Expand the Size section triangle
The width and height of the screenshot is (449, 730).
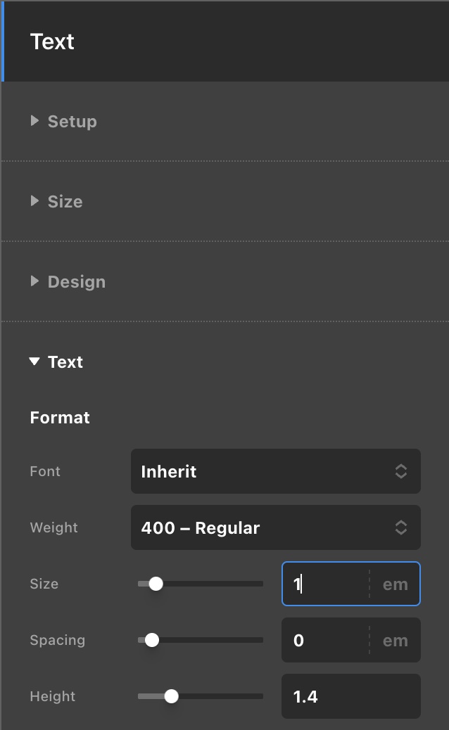coord(34,201)
